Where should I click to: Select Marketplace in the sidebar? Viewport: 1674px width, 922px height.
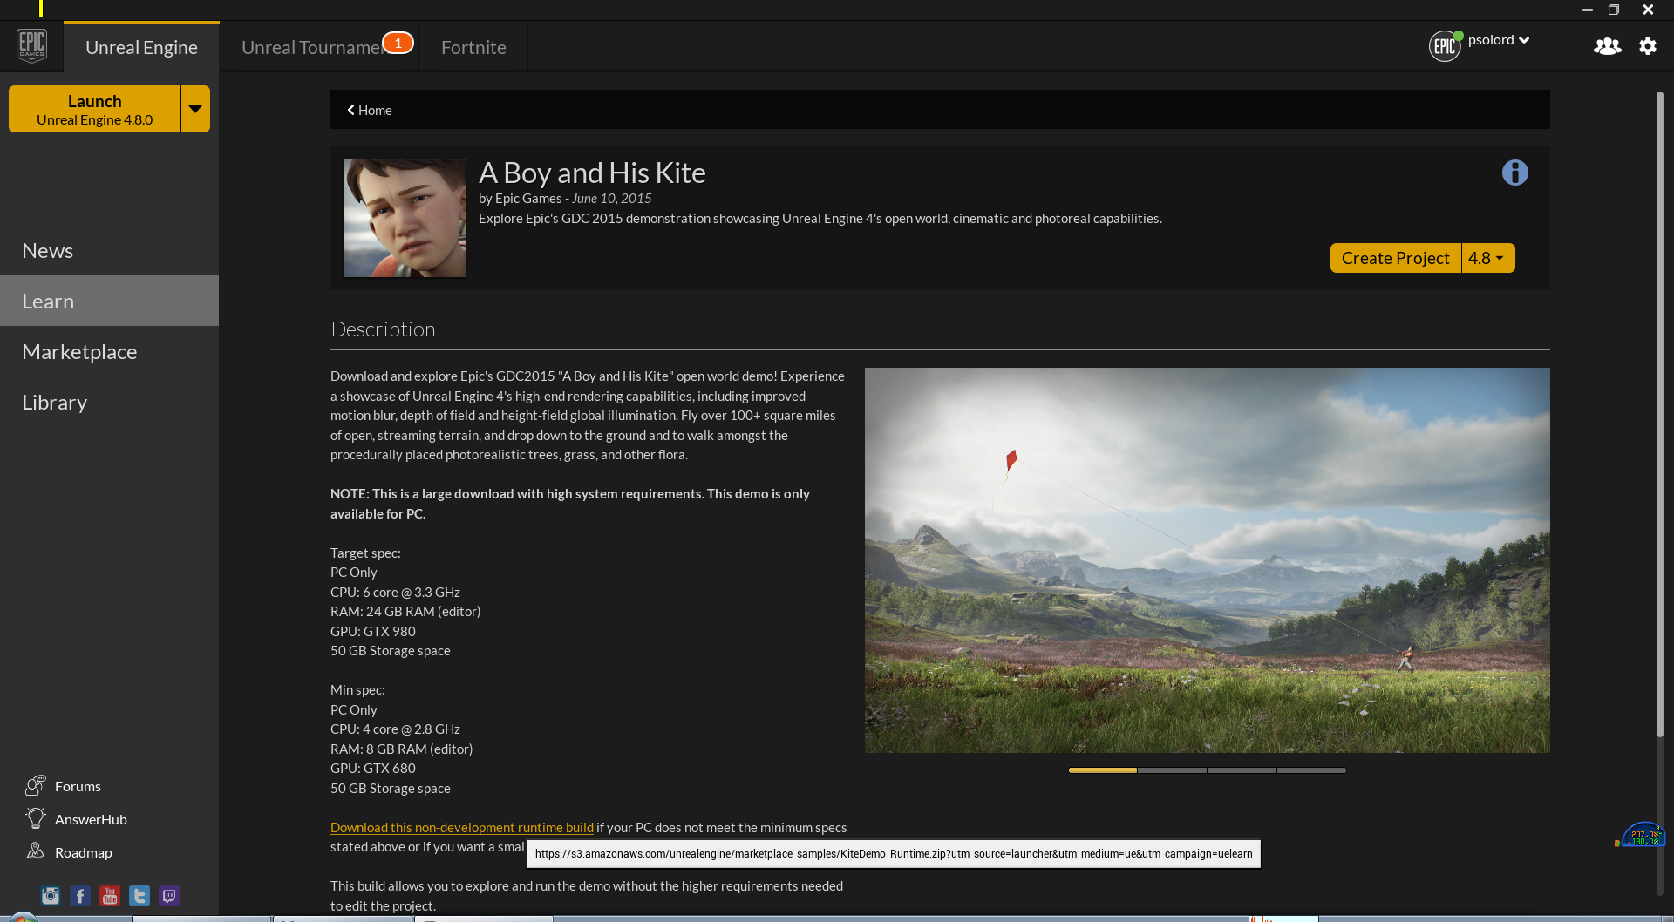coord(79,351)
